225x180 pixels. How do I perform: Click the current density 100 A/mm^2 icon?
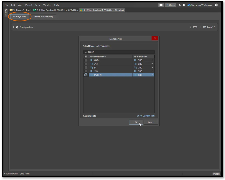(201, 27)
